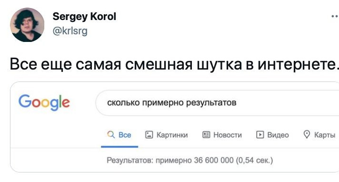The height and width of the screenshot is (182, 339).
Task: Open the @krlsrg handle link
Action: pyautogui.click(x=70, y=30)
